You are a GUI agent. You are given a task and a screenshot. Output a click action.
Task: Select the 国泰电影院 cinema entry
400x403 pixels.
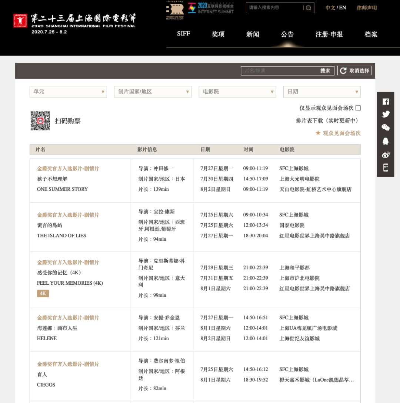tap(292, 226)
